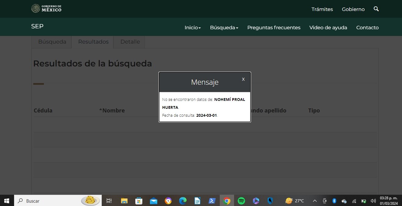Close the Mensaje dialog with the X

point(243,79)
